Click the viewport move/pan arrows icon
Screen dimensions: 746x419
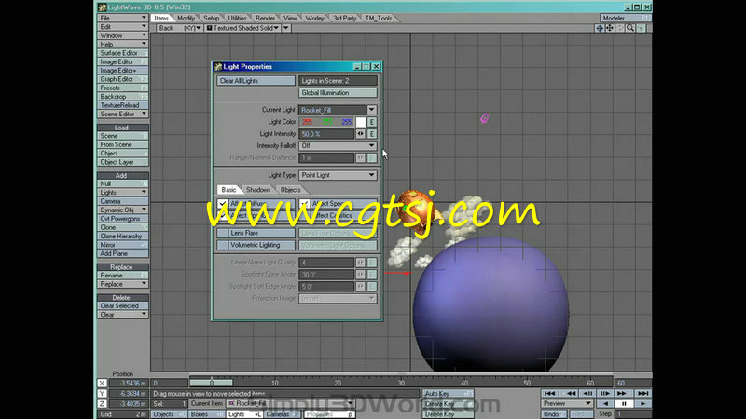[x=610, y=28]
